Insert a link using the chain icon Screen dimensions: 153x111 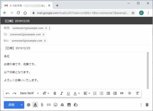tap(49, 105)
